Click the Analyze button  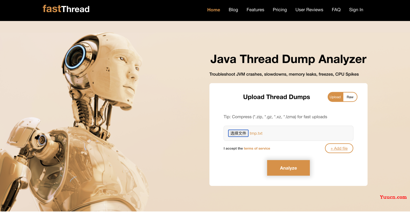click(288, 168)
